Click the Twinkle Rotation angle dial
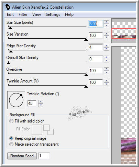The height and width of the screenshot is (167, 139). tap(16, 100)
